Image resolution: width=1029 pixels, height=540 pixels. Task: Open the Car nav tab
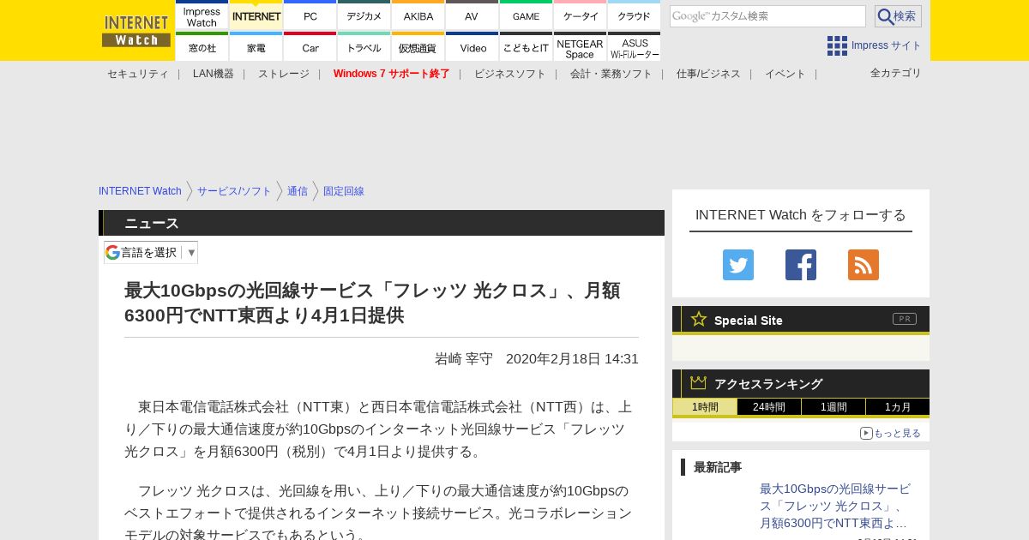(x=310, y=46)
